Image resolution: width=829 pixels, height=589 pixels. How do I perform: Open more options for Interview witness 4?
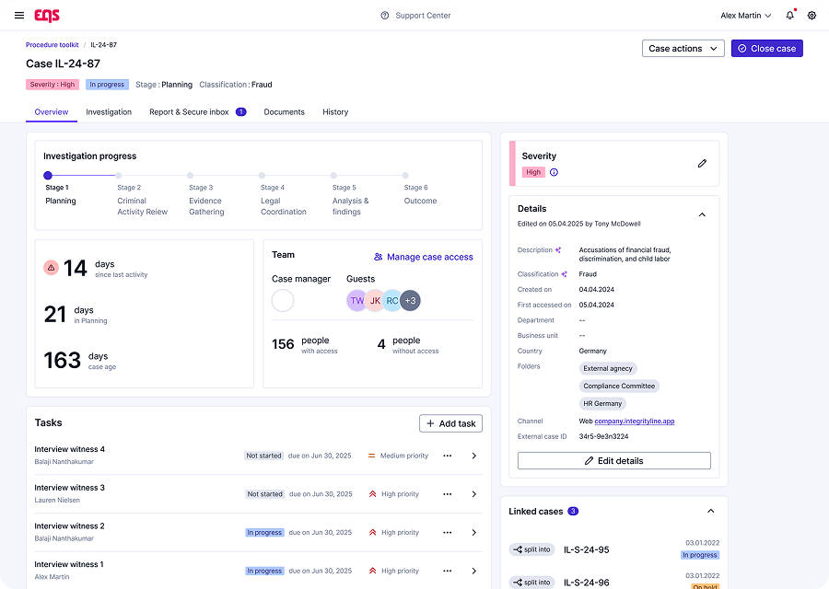[x=448, y=456]
